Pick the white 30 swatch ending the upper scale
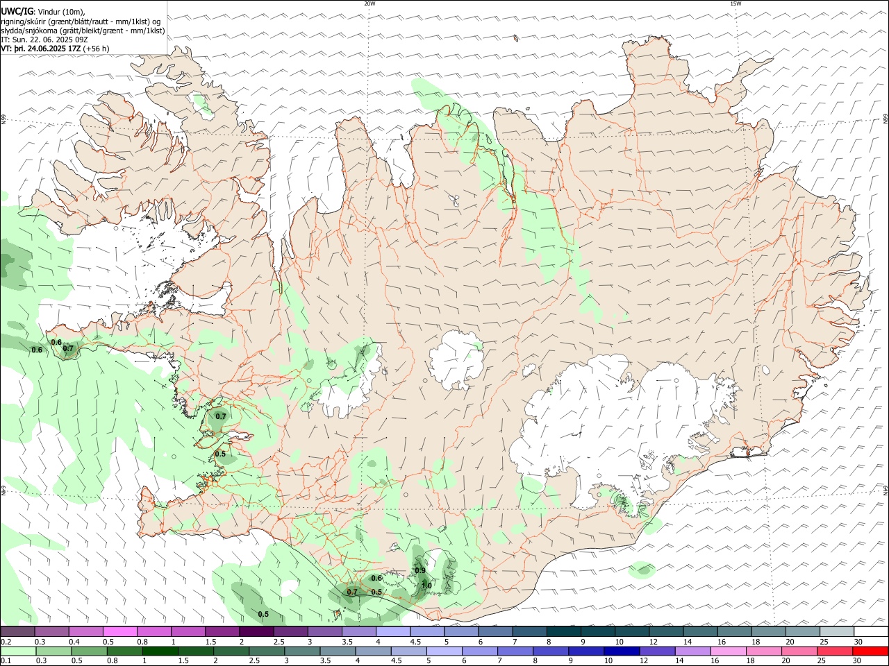 tap(871, 632)
